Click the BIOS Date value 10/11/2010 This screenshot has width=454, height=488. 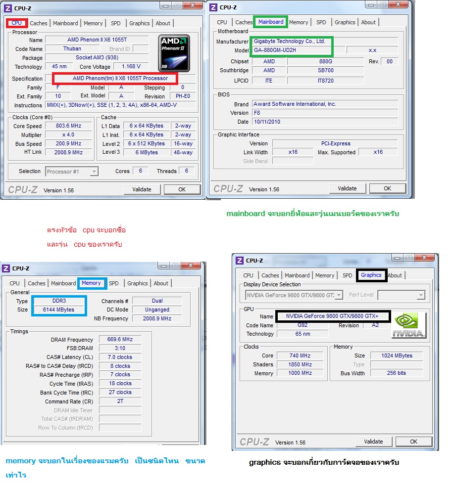[325, 122]
